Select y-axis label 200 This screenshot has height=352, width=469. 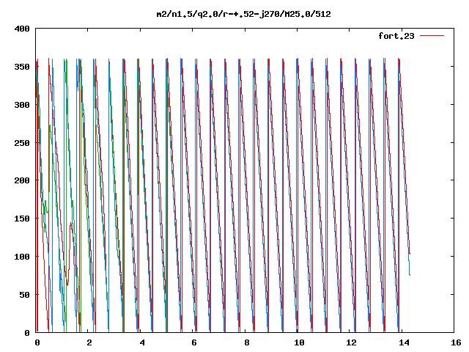(22, 180)
